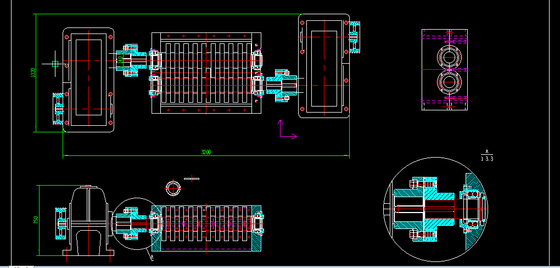Click the 1320 vertical dimension text

pos(33,72)
